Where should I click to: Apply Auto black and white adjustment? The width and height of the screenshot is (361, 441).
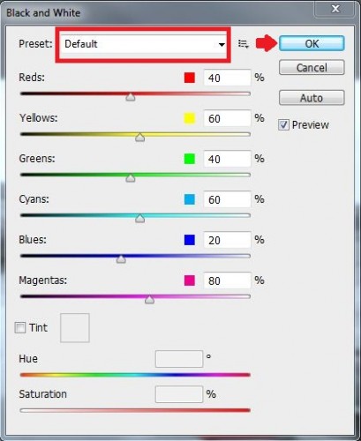(x=312, y=98)
